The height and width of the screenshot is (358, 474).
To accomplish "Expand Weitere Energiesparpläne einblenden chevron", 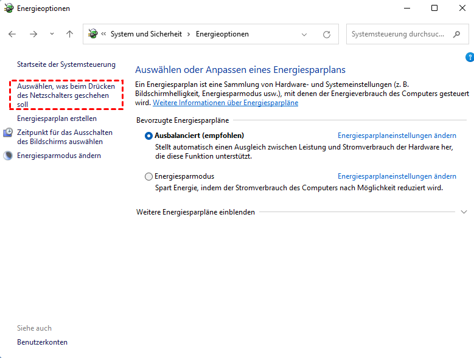I will (464, 212).
